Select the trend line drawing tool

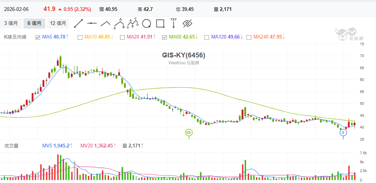click(78, 23)
